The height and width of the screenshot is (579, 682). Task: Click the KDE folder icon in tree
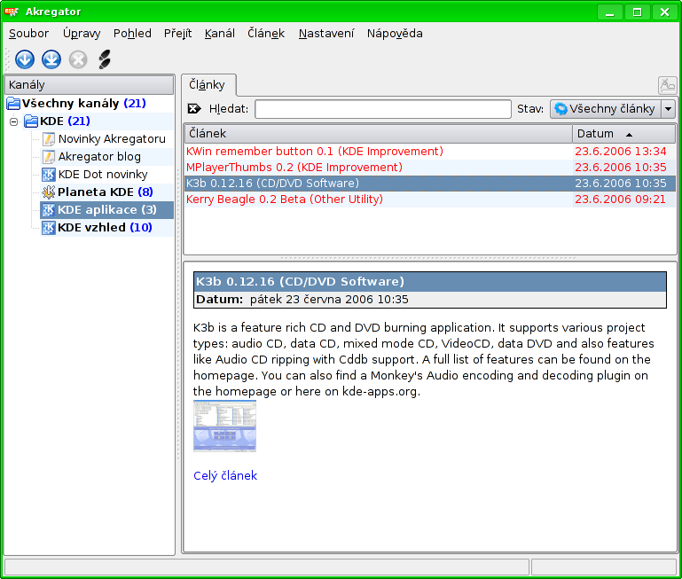coord(31,121)
